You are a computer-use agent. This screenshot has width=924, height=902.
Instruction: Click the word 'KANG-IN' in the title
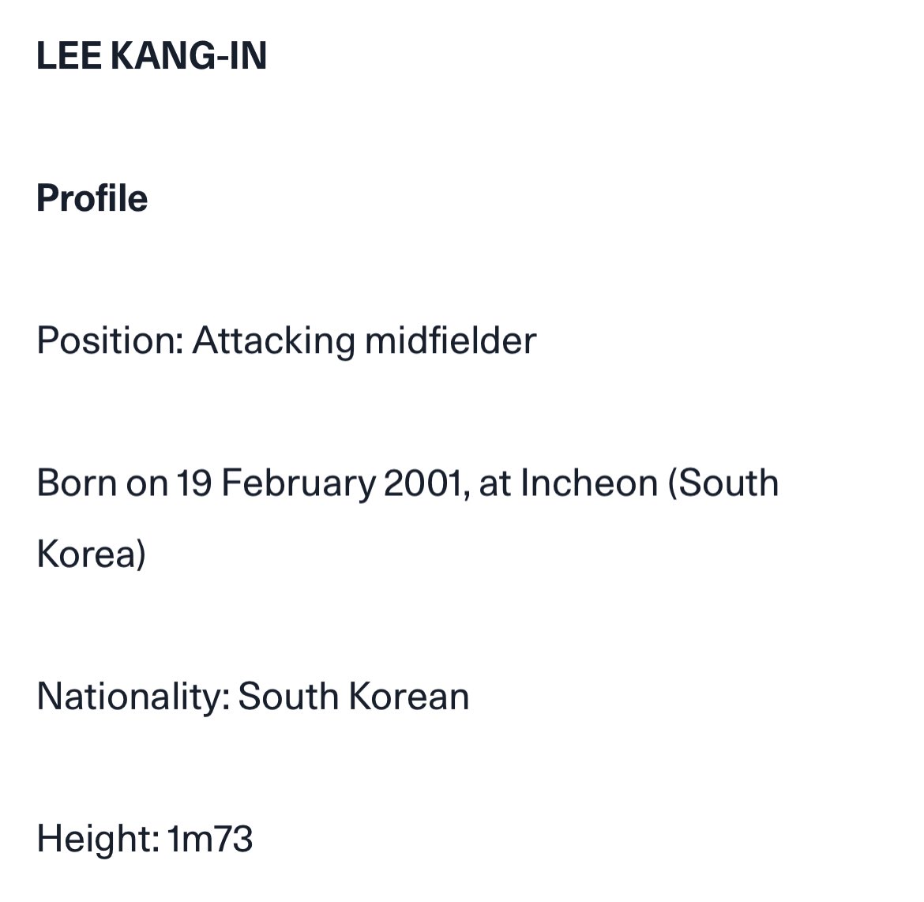click(189, 56)
